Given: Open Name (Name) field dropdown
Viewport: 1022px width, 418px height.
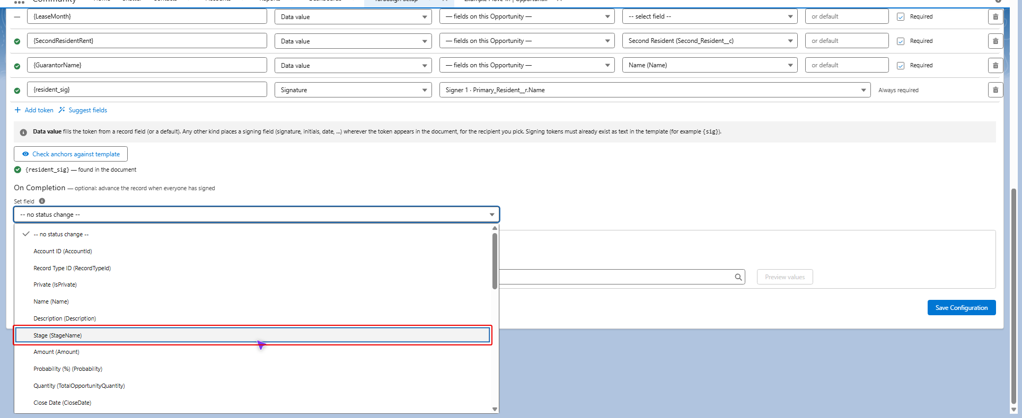Looking at the screenshot, I should click(x=710, y=65).
